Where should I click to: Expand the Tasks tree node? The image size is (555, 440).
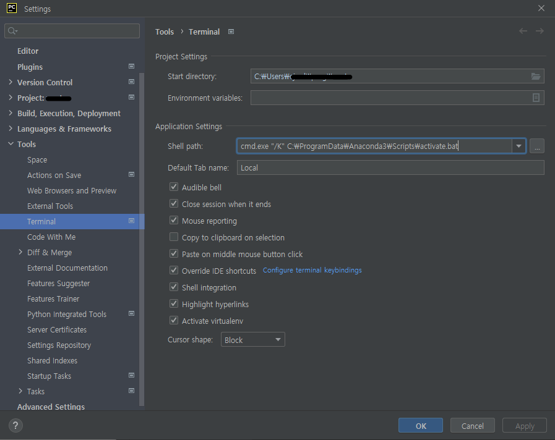tap(20, 391)
